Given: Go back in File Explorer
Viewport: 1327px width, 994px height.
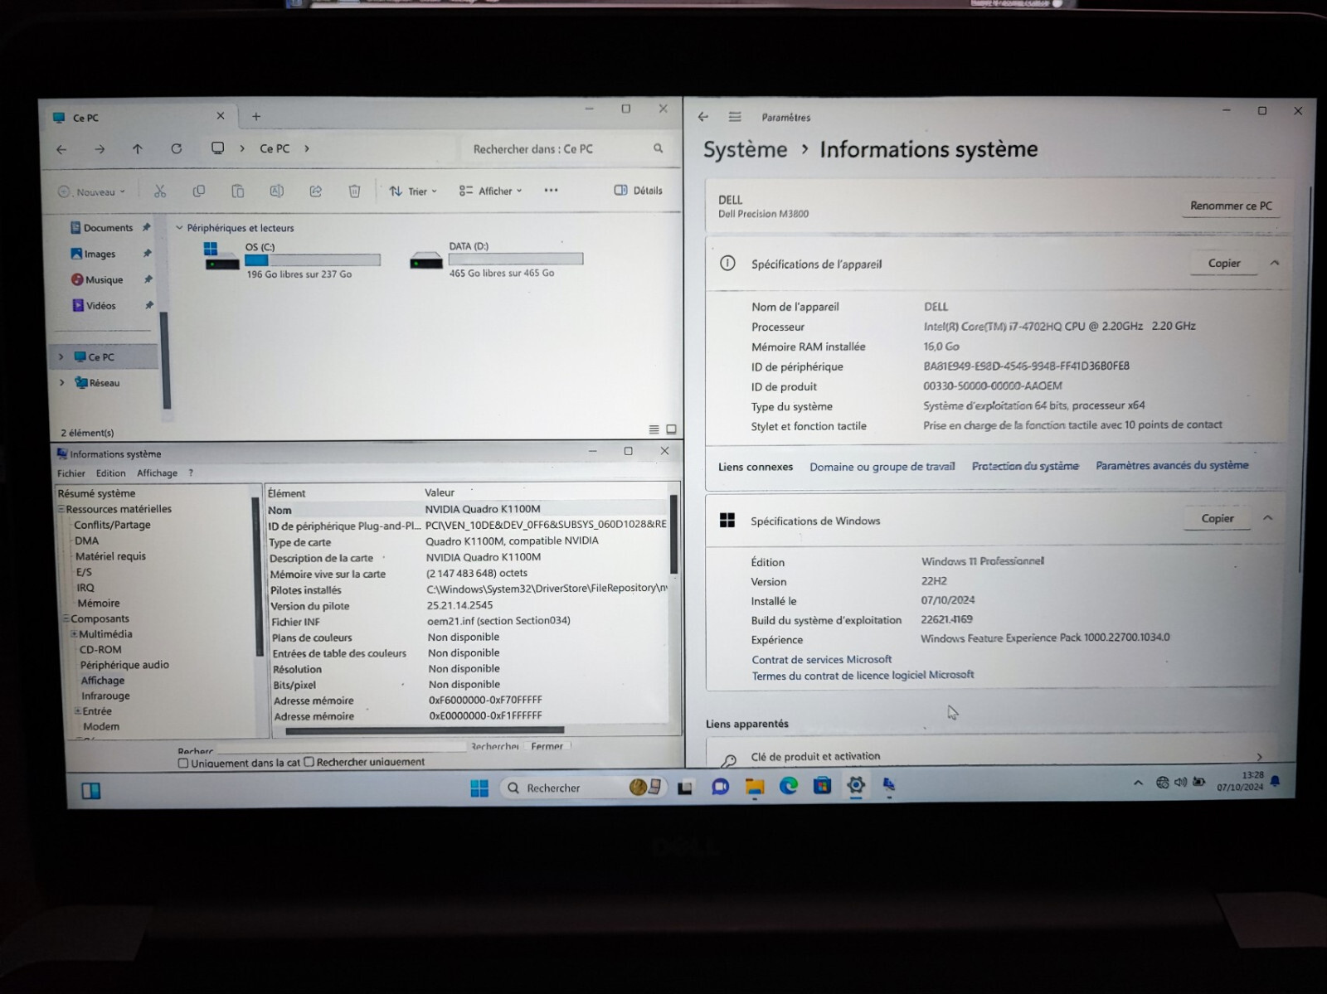Looking at the screenshot, I should [61, 150].
